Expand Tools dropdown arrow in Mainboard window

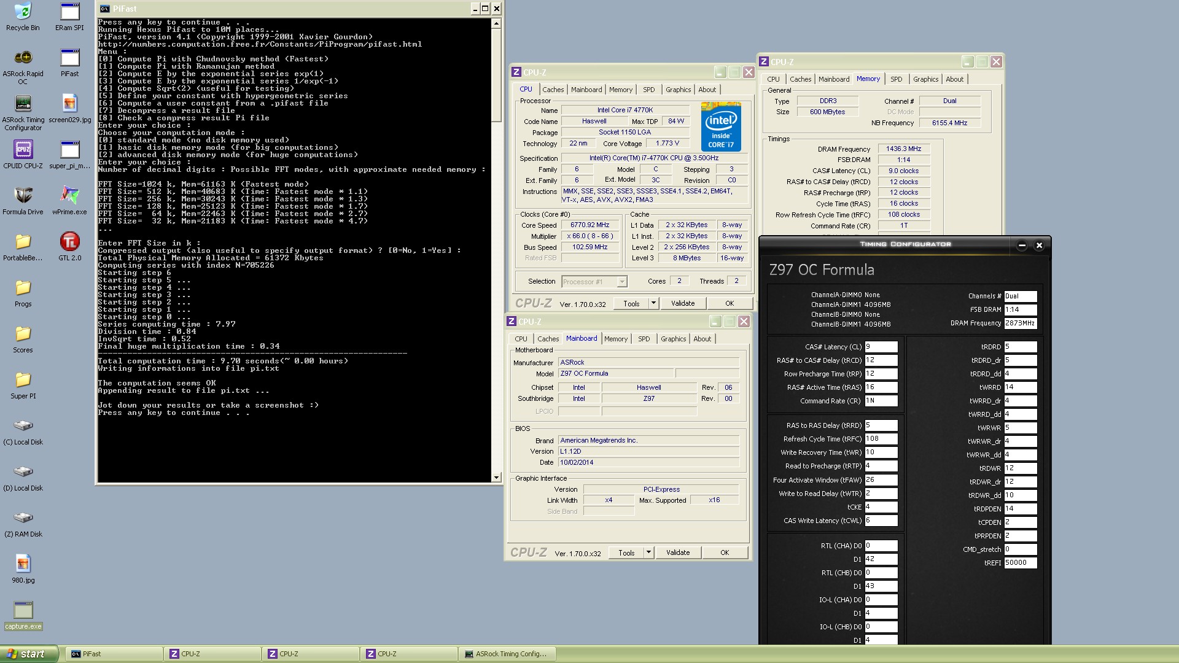click(x=648, y=552)
